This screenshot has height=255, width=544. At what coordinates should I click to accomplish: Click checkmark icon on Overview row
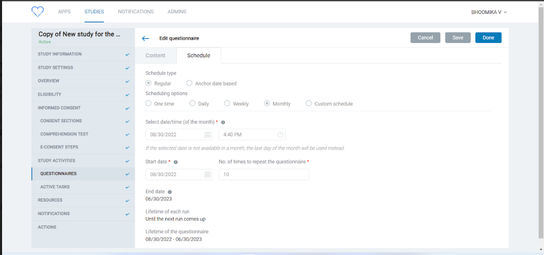point(128,81)
